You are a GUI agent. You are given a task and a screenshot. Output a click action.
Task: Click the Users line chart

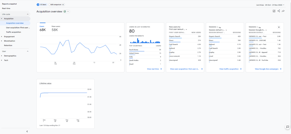[78, 48]
